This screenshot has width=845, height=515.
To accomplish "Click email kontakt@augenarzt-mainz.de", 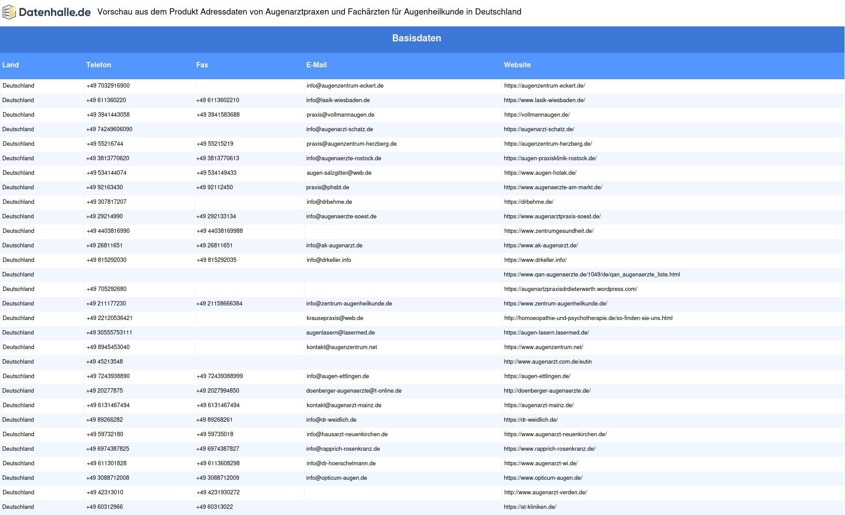I will 344,405.
